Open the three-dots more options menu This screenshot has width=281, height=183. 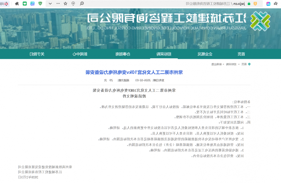point(58,4)
